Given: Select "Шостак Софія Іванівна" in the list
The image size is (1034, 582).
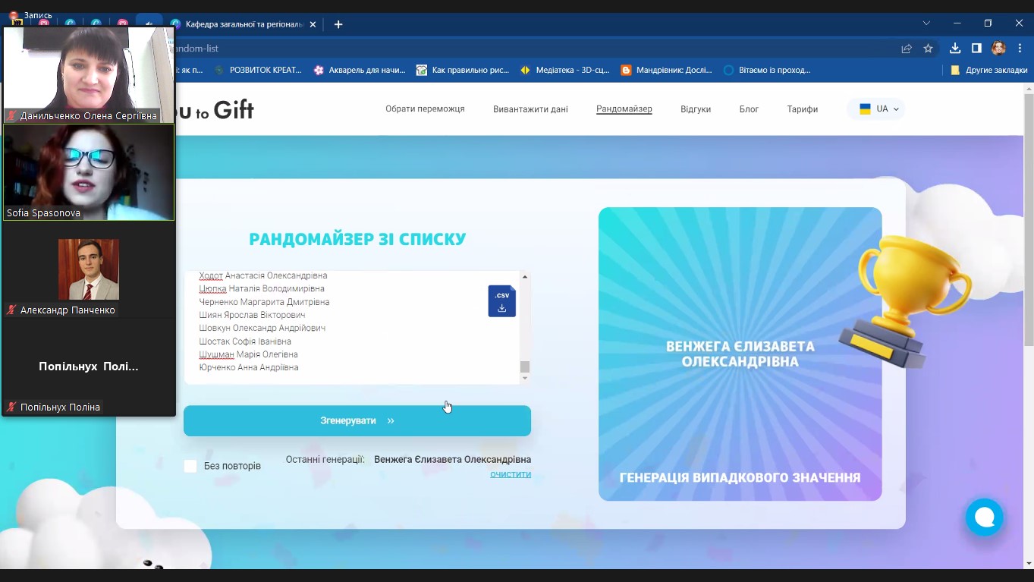Looking at the screenshot, I should click(245, 341).
